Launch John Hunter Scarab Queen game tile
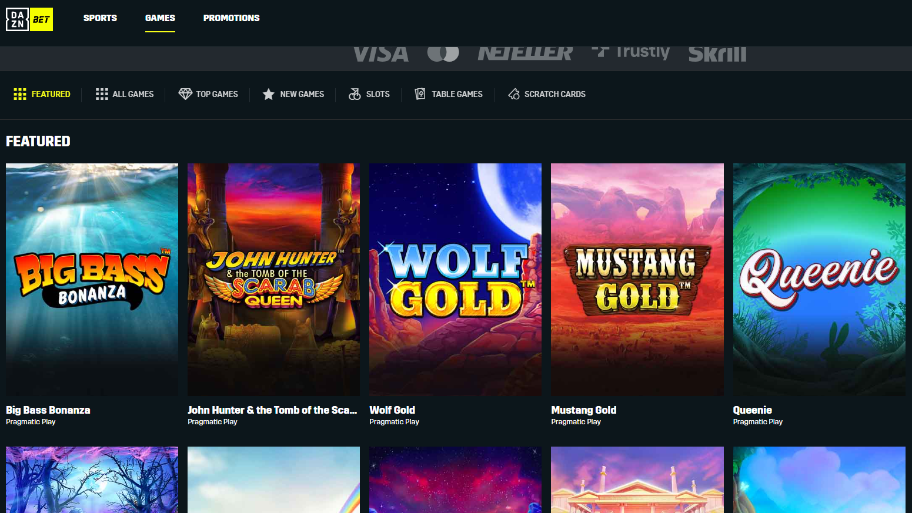Image resolution: width=912 pixels, height=513 pixels. [x=273, y=279]
